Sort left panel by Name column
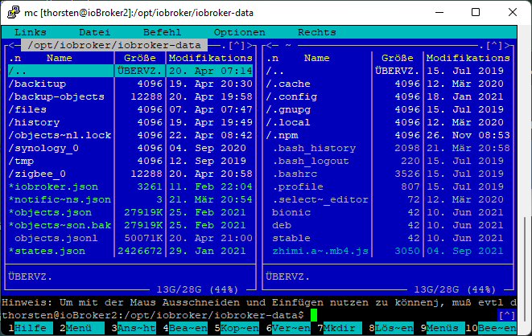 pos(60,58)
